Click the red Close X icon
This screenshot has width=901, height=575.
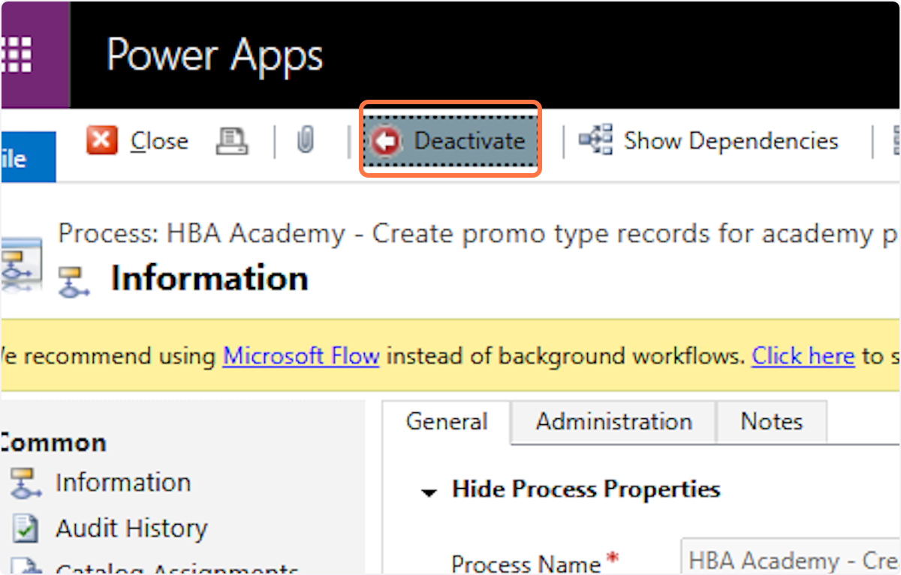pos(102,140)
